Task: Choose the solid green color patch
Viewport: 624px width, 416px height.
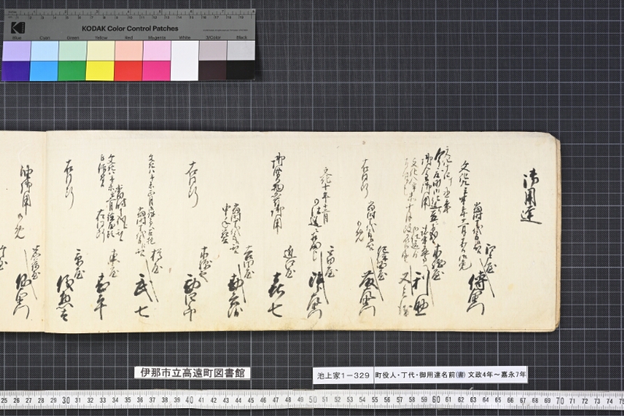Action: pyautogui.click(x=72, y=70)
